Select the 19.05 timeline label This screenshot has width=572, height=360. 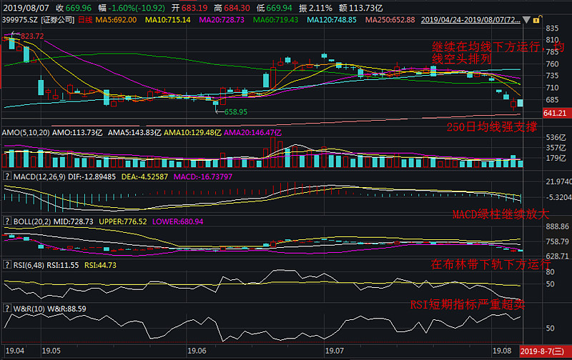51,351
